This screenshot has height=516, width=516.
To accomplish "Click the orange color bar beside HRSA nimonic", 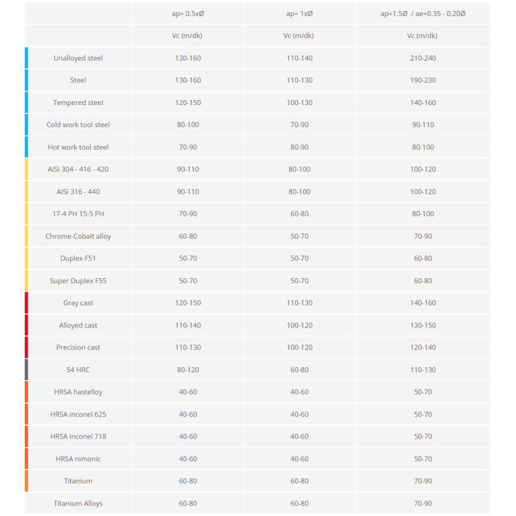I will [x=26, y=459].
